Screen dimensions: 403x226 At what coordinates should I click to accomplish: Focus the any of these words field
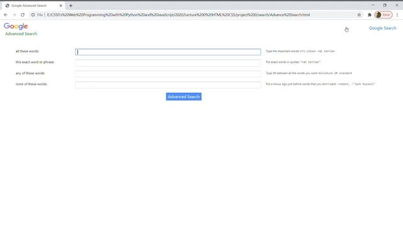[x=168, y=74]
